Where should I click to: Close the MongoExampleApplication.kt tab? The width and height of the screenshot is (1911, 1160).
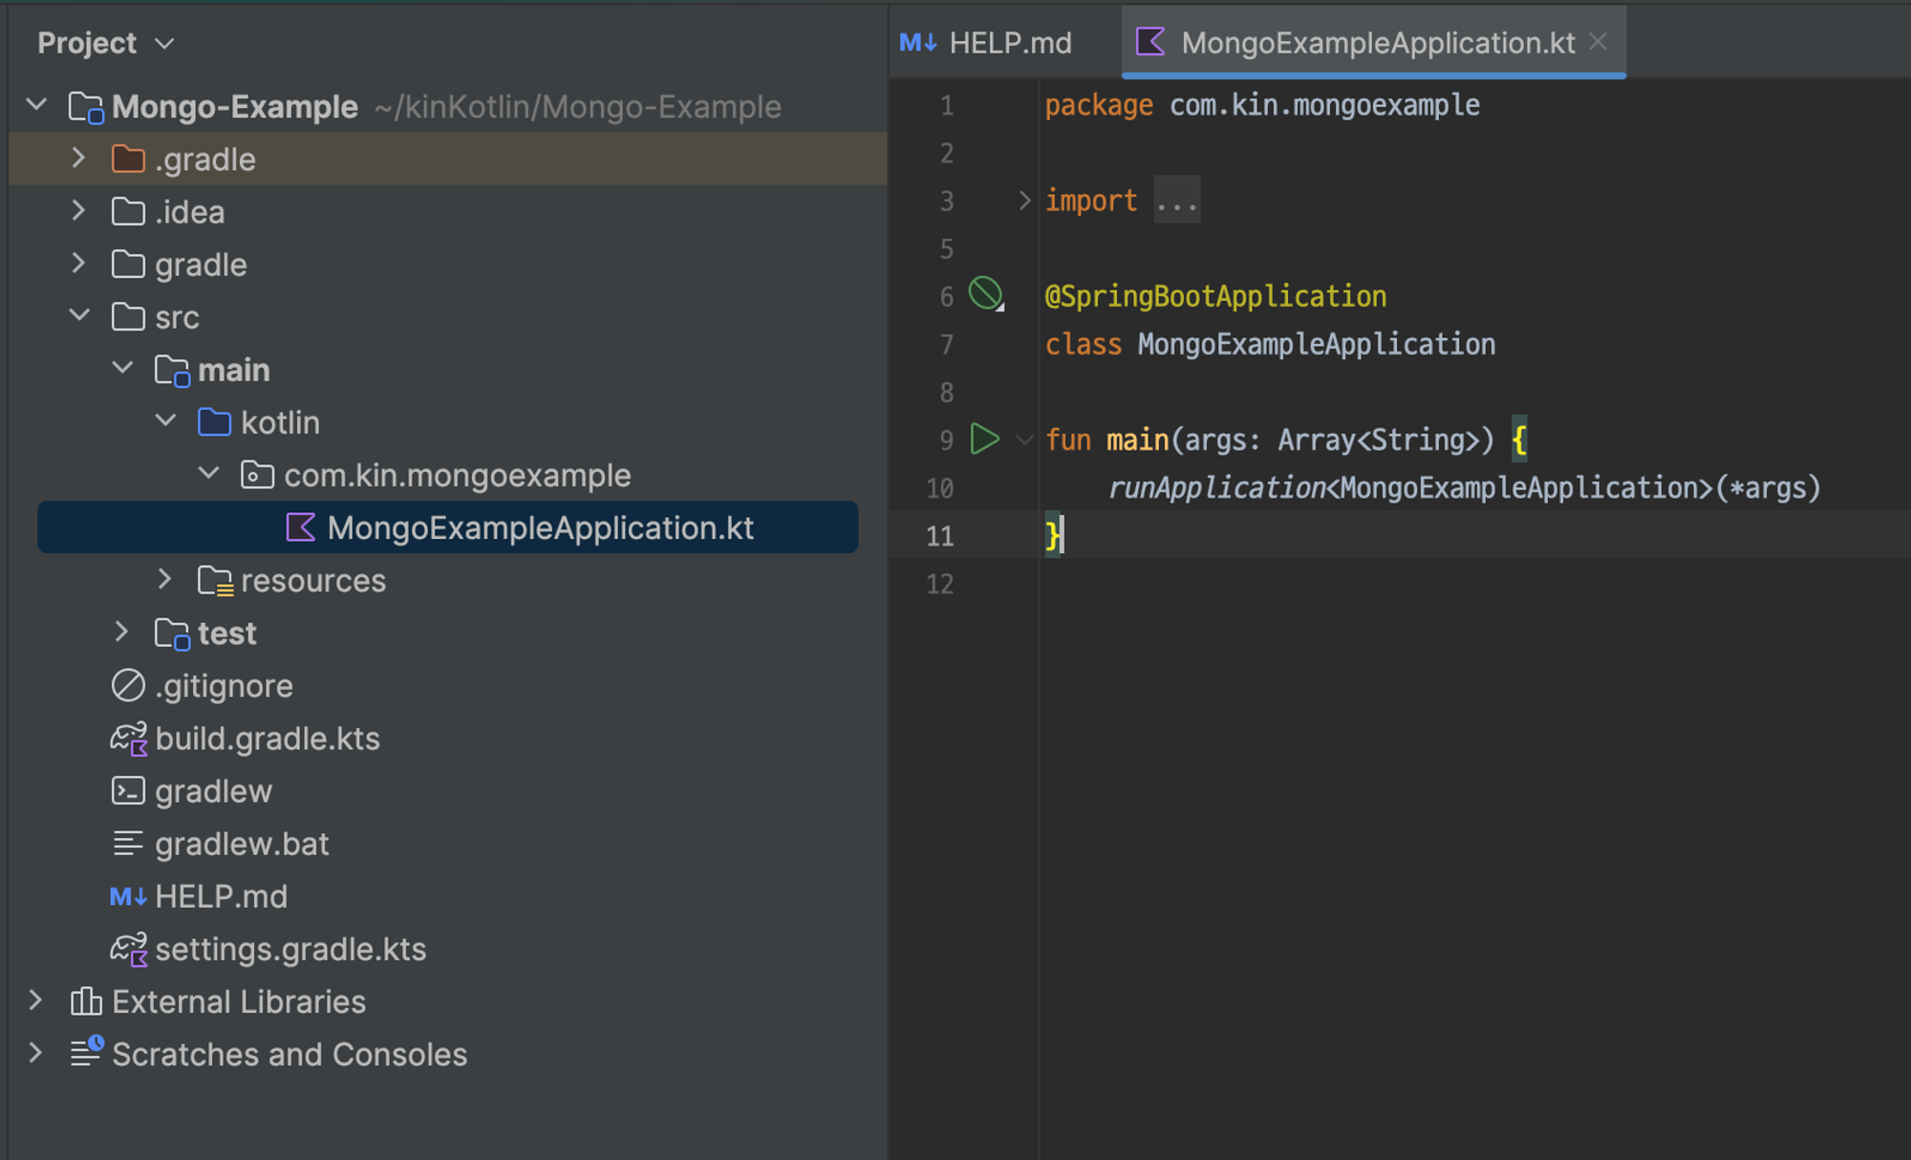tap(1598, 42)
